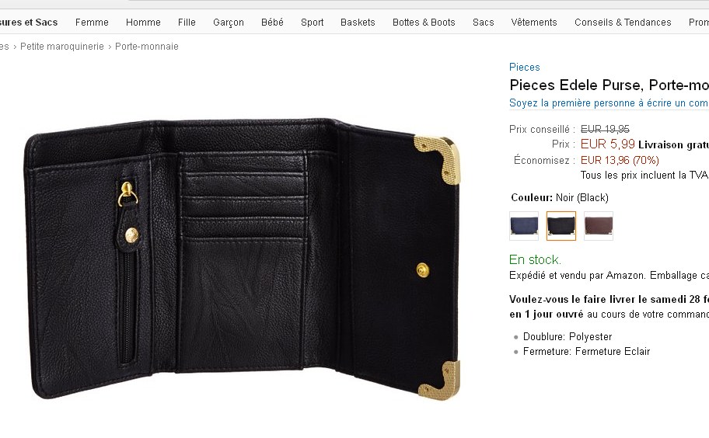
Task: Go to the Garçon section
Action: pyautogui.click(x=229, y=23)
